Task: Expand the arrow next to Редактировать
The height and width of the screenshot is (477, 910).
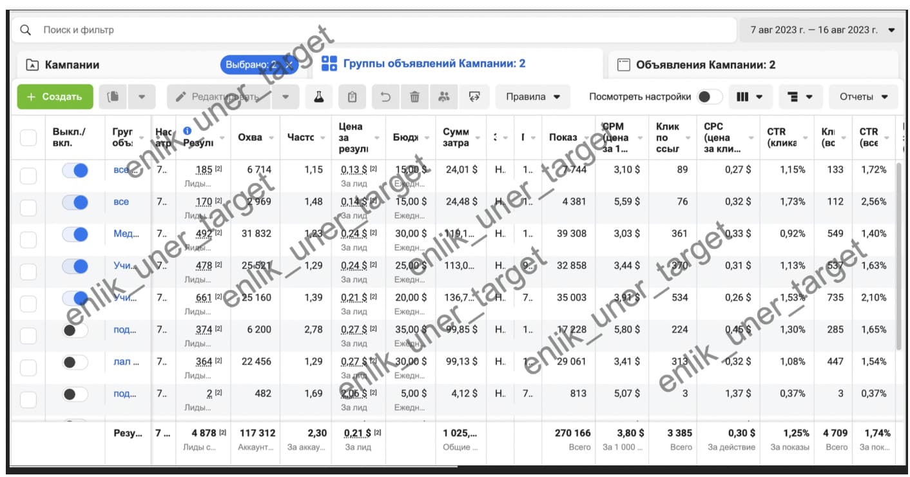Action: (x=286, y=97)
